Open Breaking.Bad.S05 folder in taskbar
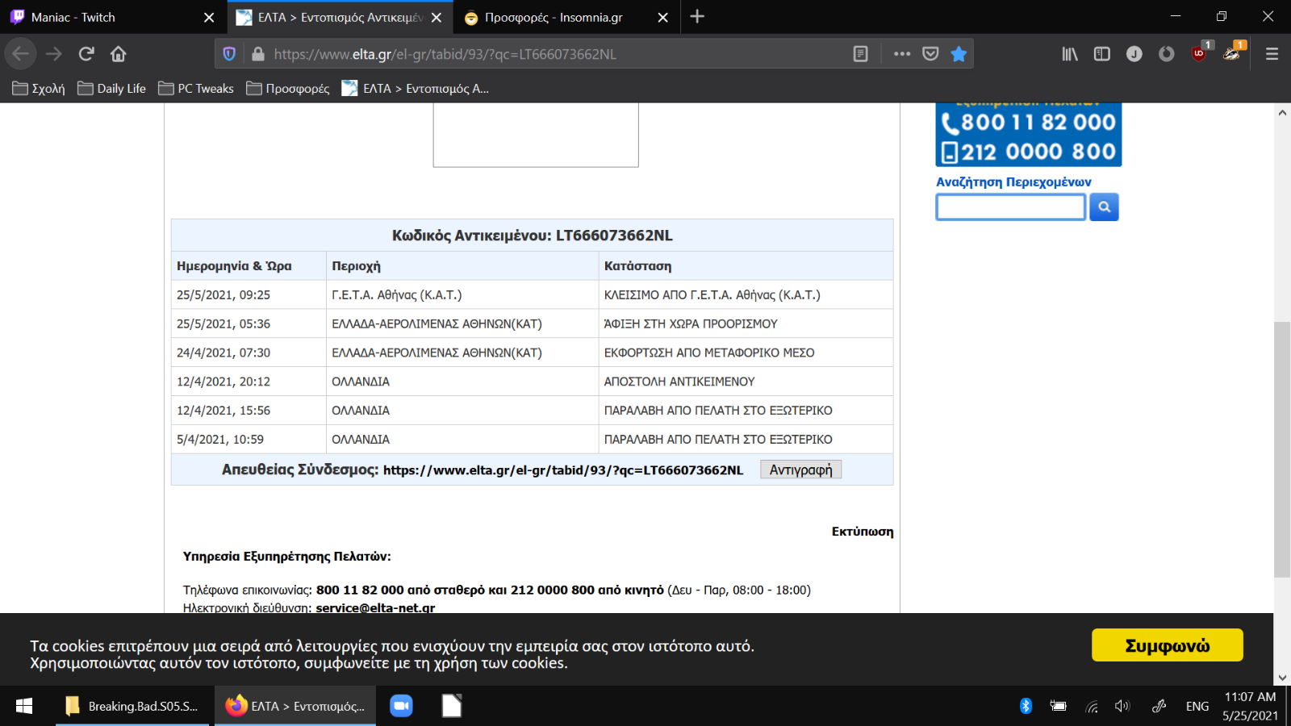 [132, 706]
